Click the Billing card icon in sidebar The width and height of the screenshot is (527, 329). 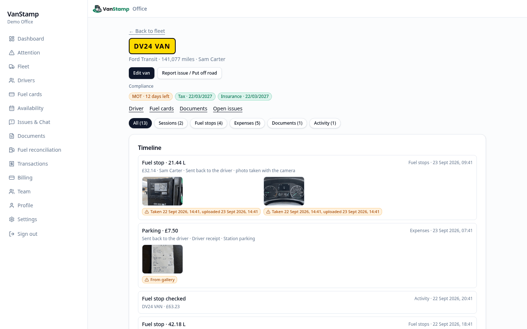[12, 178]
